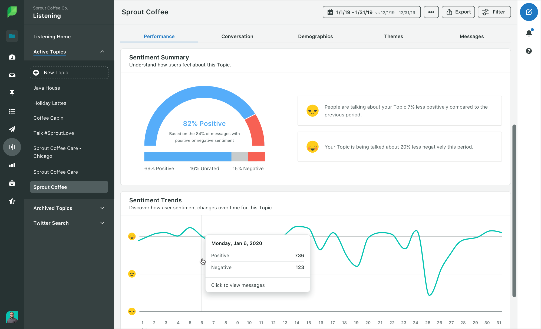Expand the Twitter Search section
Viewport: 541px width, 329px height.
click(x=103, y=223)
